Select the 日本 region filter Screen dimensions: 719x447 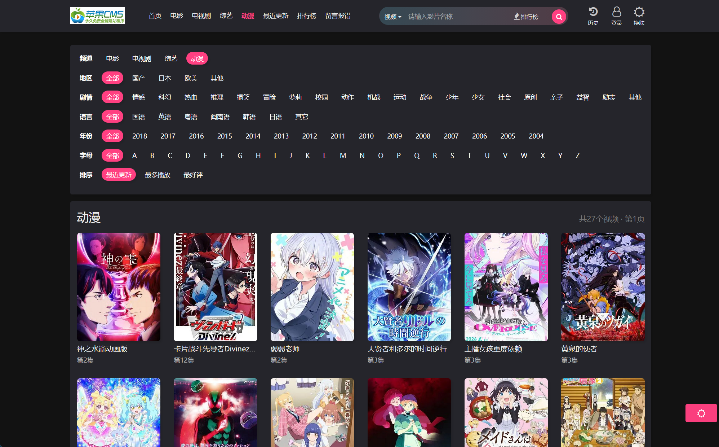pyautogui.click(x=165, y=78)
